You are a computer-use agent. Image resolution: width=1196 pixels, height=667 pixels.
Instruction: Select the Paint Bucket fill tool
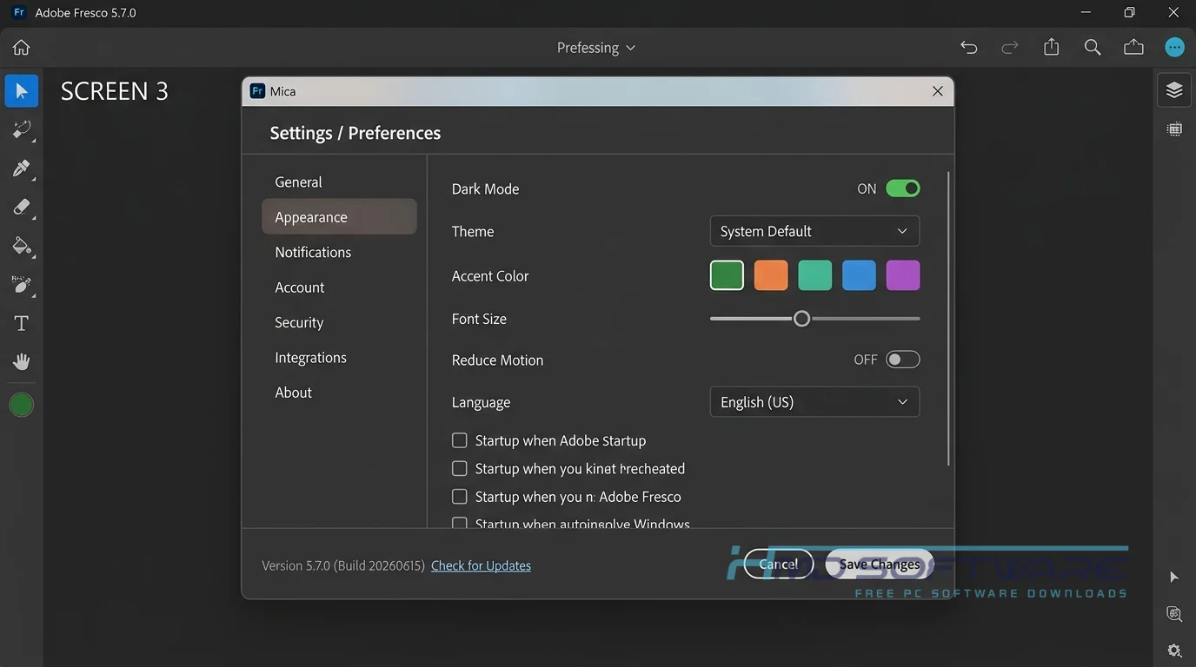click(x=22, y=246)
